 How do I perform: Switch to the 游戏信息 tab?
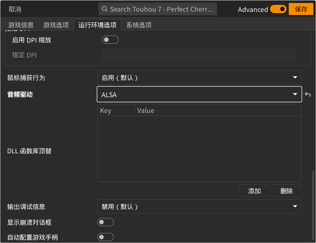point(21,25)
